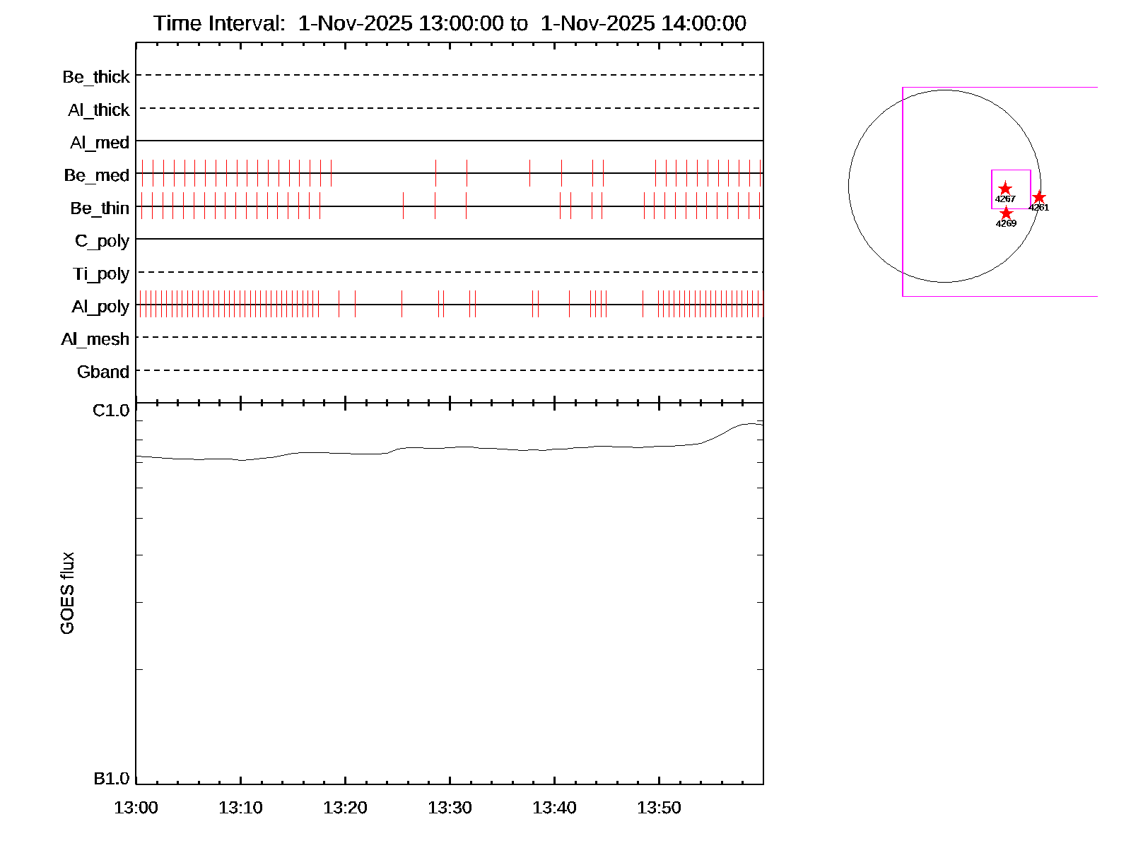Select the Al_poly filter label
1131x848 pixels.
[x=100, y=307]
